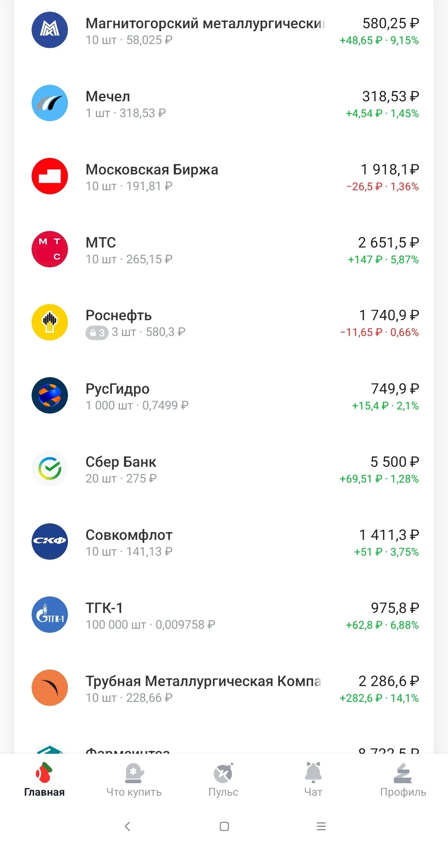Tap the Magnitogorsk metallurgical company logo

[x=50, y=30]
